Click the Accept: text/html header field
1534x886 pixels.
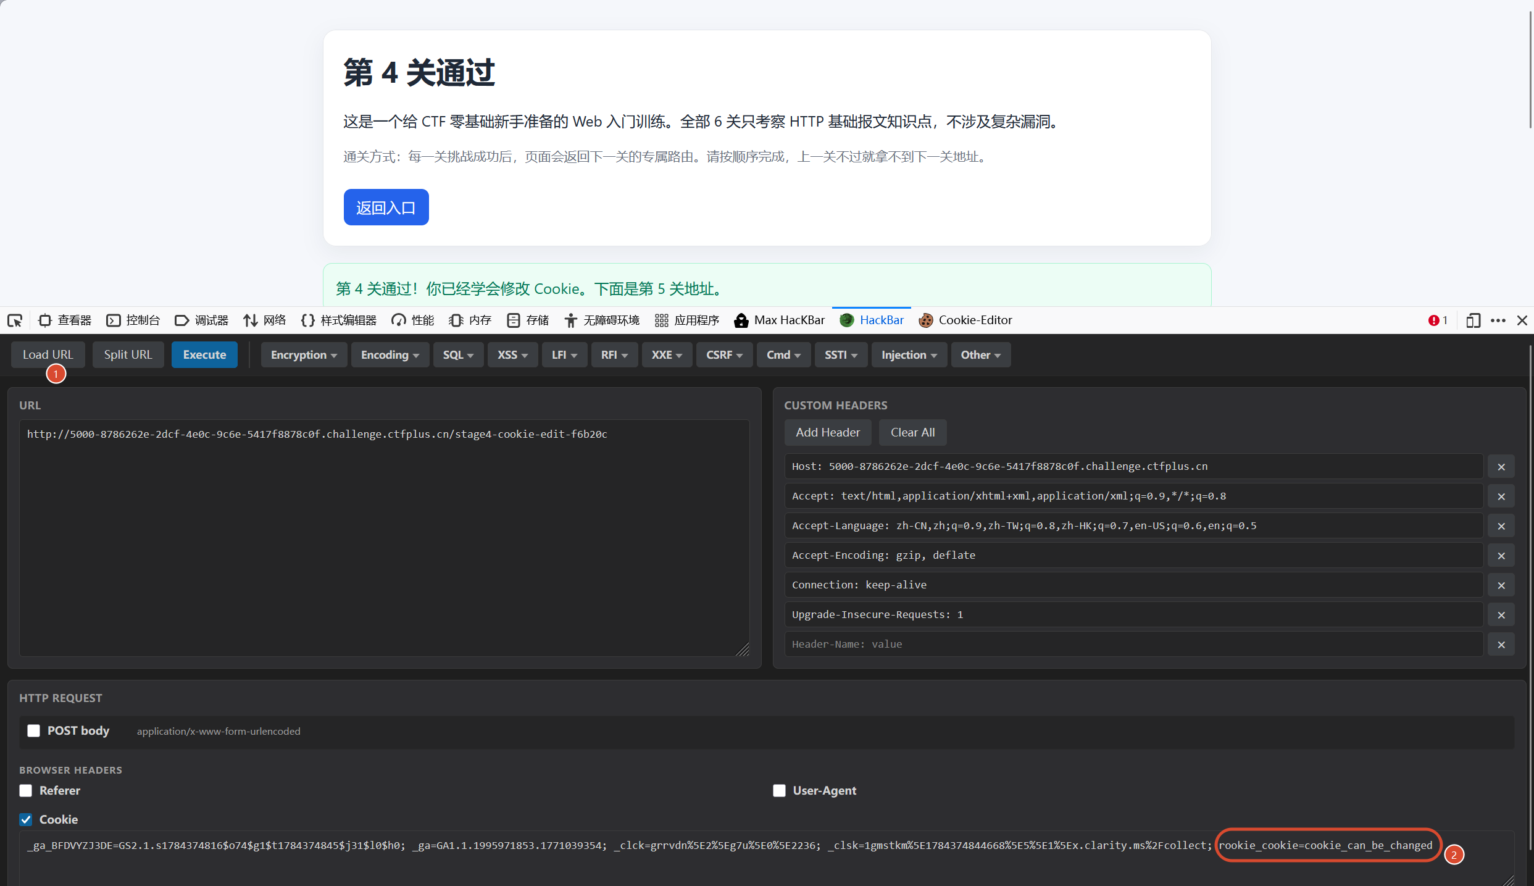(1133, 496)
